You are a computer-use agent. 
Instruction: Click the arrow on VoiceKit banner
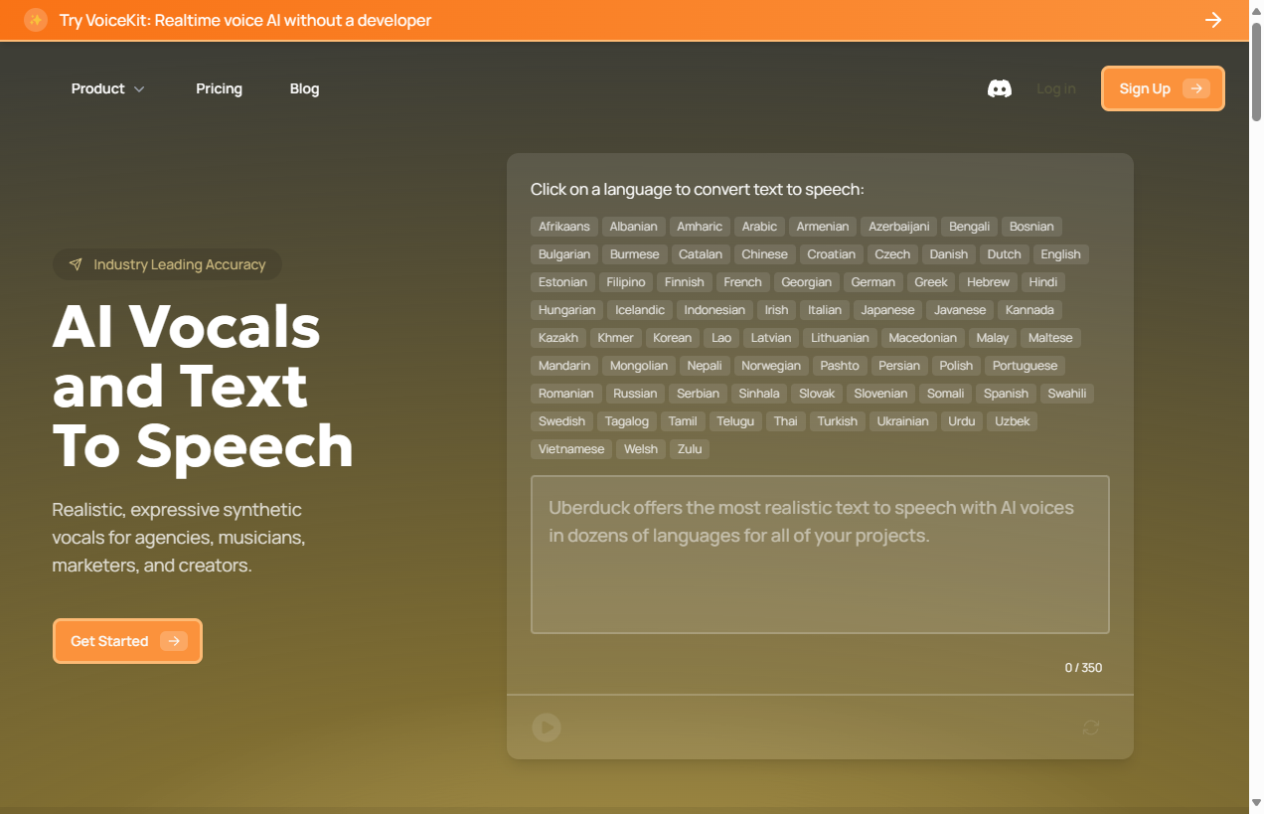pos(1213,20)
